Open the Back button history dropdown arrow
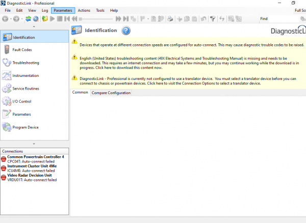Image resolution: width=306 pixels, height=223 pixels. click(x=11, y=19)
